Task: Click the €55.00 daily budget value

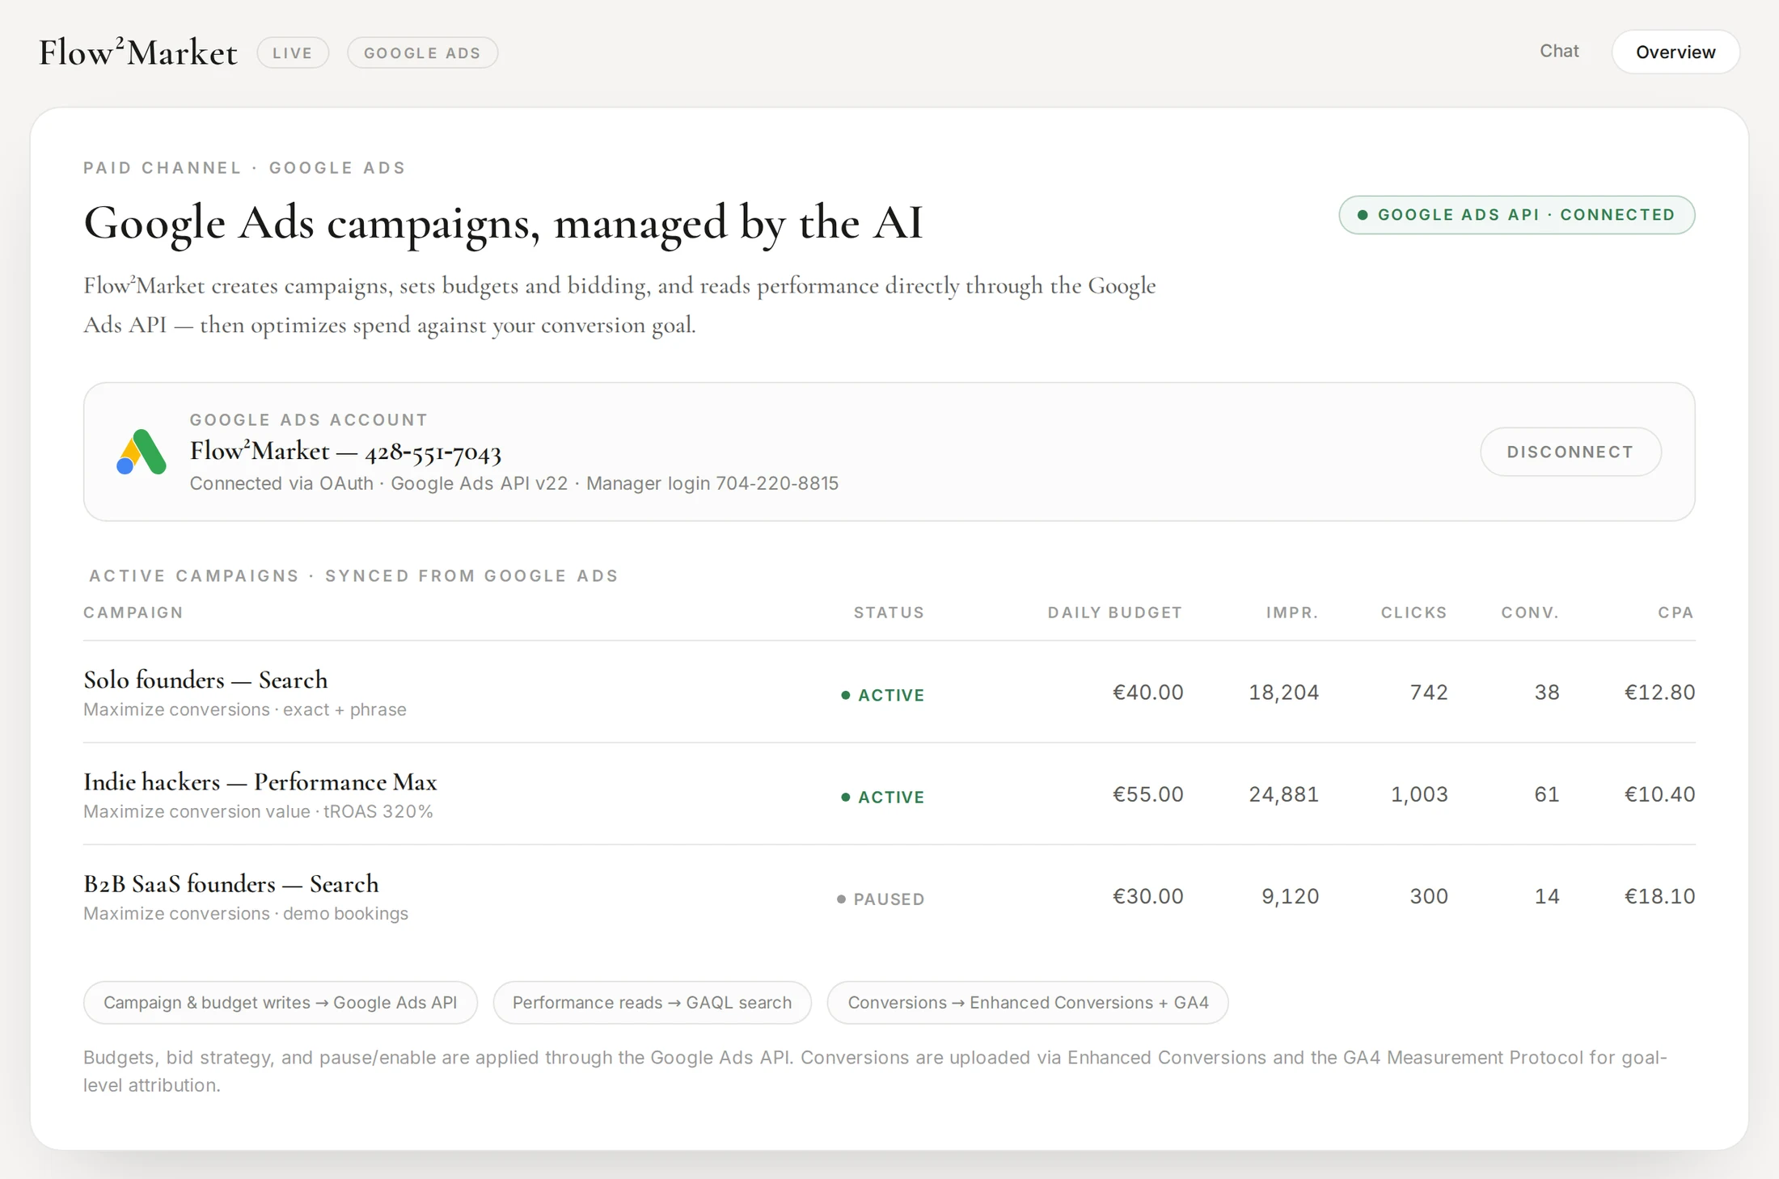Action: [1147, 794]
